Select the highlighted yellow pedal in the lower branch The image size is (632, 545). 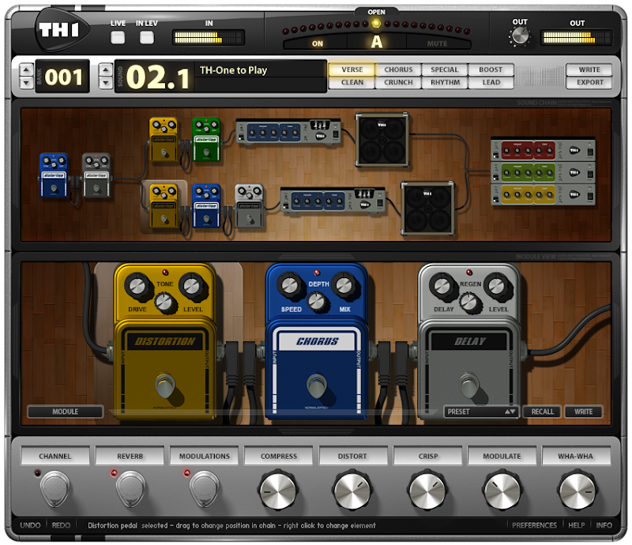pos(164,205)
